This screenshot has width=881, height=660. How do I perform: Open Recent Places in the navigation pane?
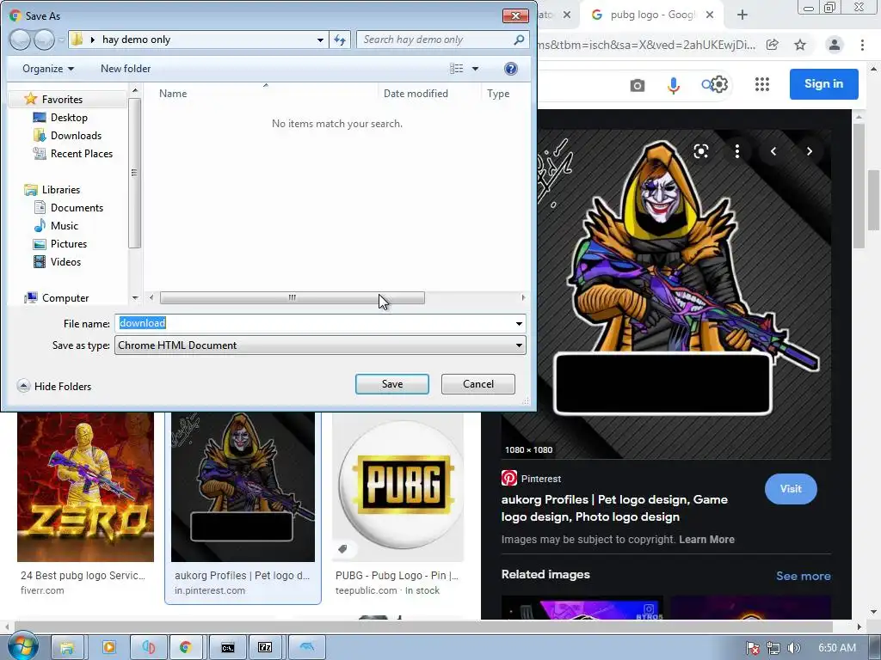pyautogui.click(x=82, y=153)
